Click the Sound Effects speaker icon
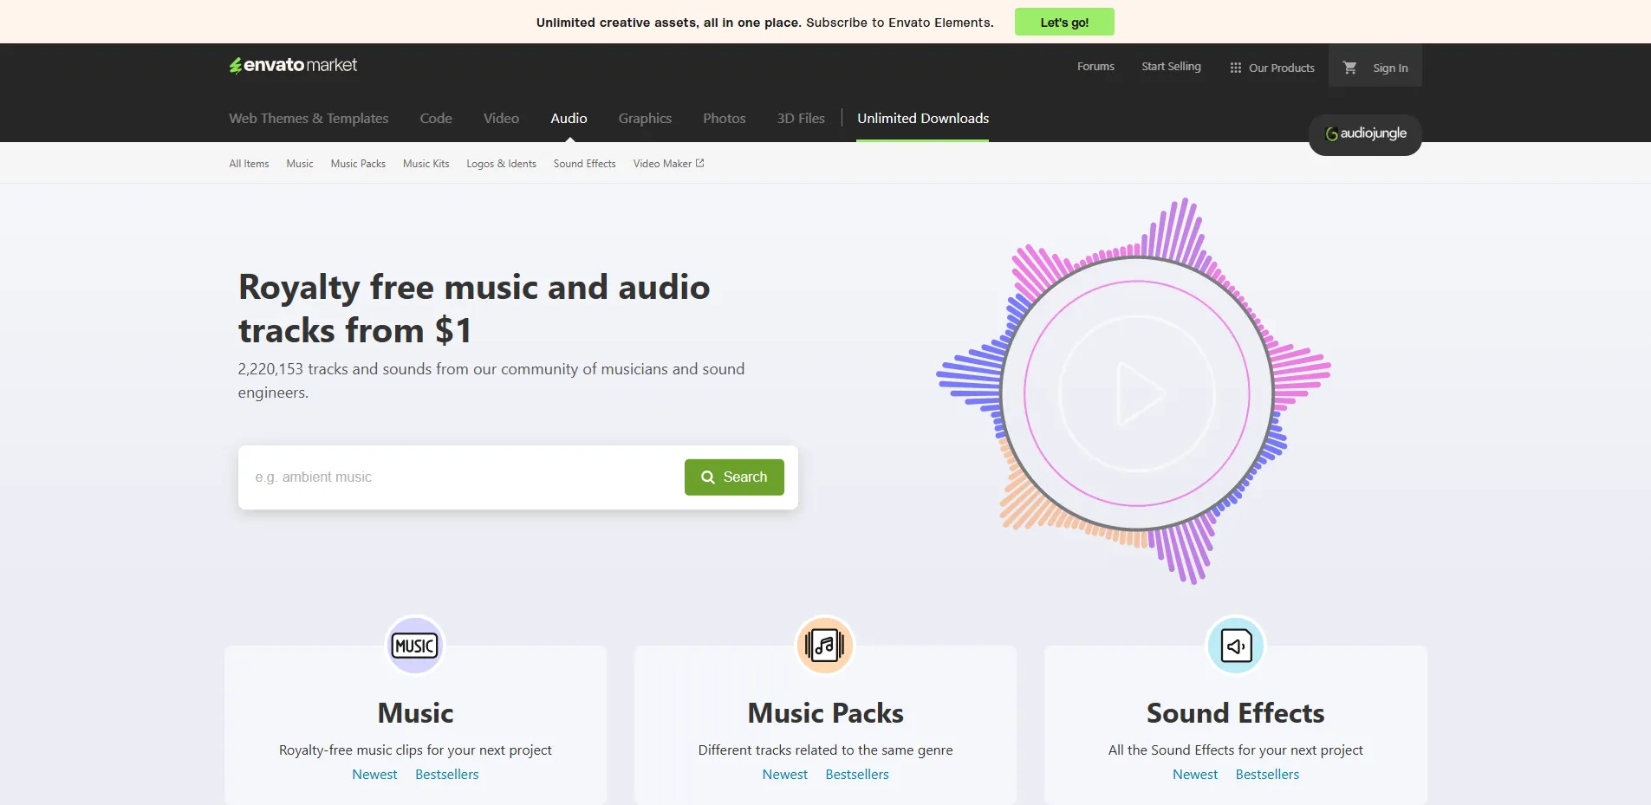Image resolution: width=1651 pixels, height=805 pixels. click(x=1236, y=646)
